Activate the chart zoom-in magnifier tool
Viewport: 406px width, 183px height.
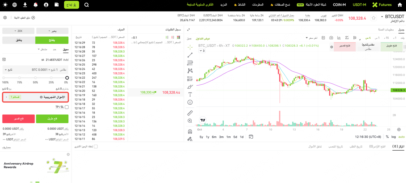190,121
